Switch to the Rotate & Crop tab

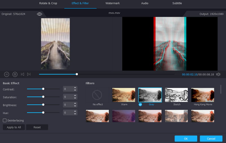tap(48, 3)
